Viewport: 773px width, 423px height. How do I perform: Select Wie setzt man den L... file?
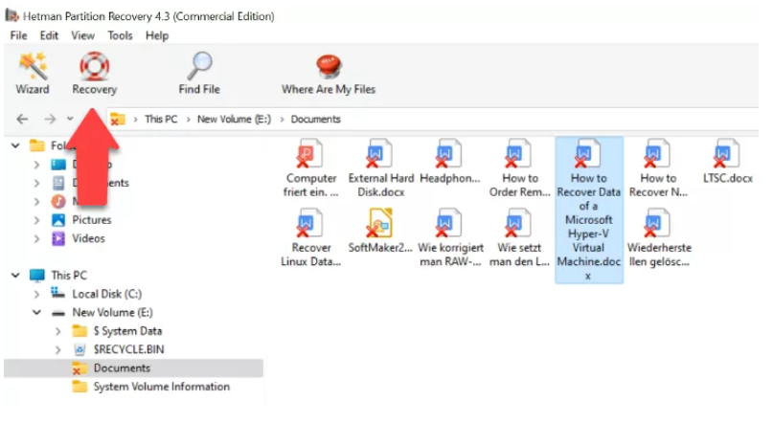pos(519,238)
